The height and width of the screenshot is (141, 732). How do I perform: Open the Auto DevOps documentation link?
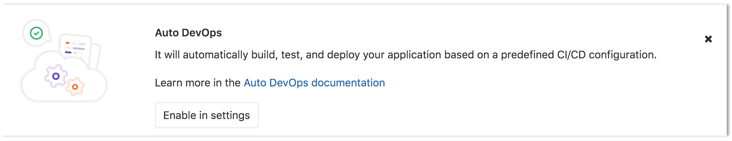pyautogui.click(x=314, y=83)
